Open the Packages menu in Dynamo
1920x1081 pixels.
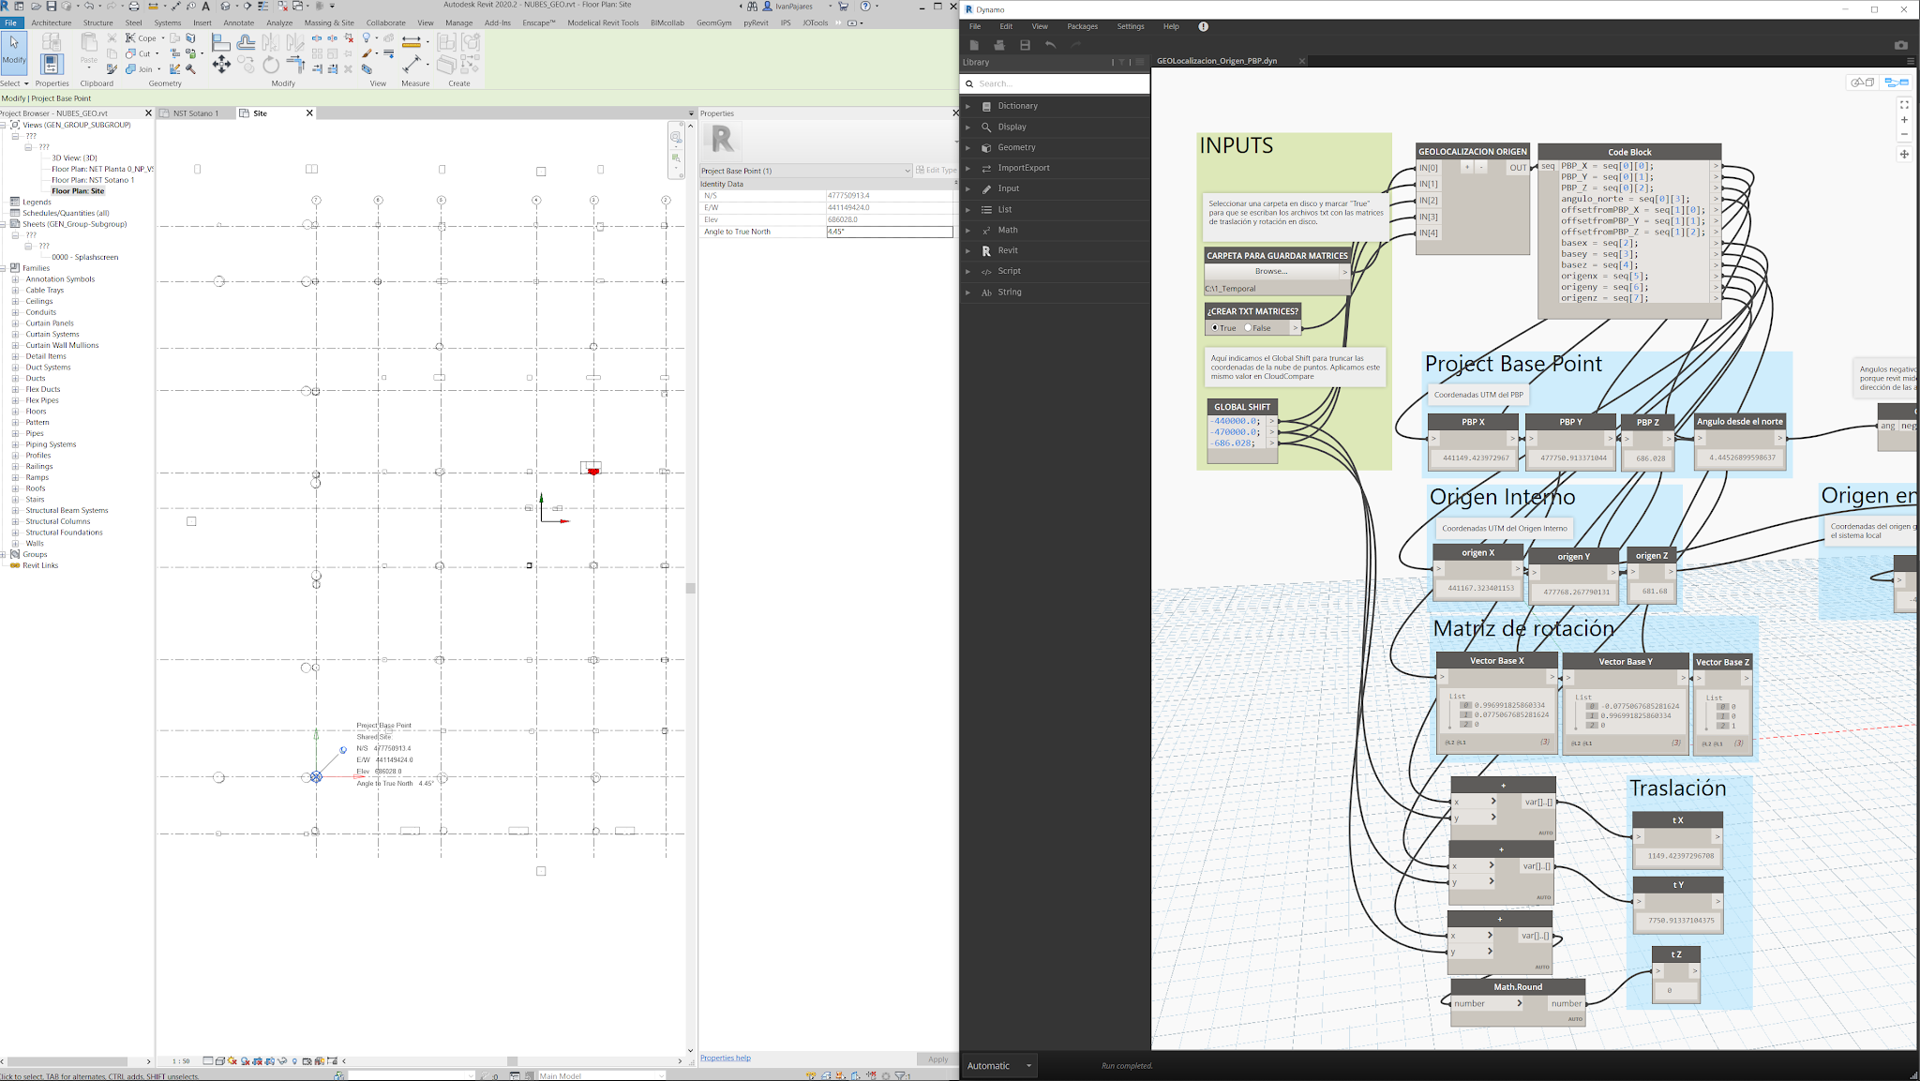coord(1083,26)
